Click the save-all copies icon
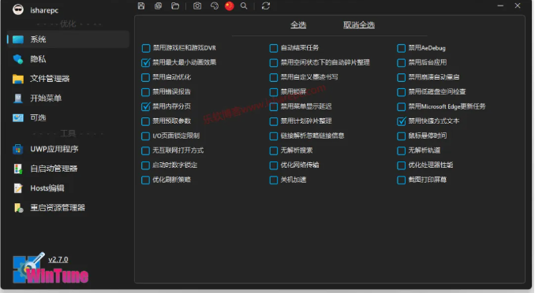This screenshot has height=293, width=535. pos(158,6)
